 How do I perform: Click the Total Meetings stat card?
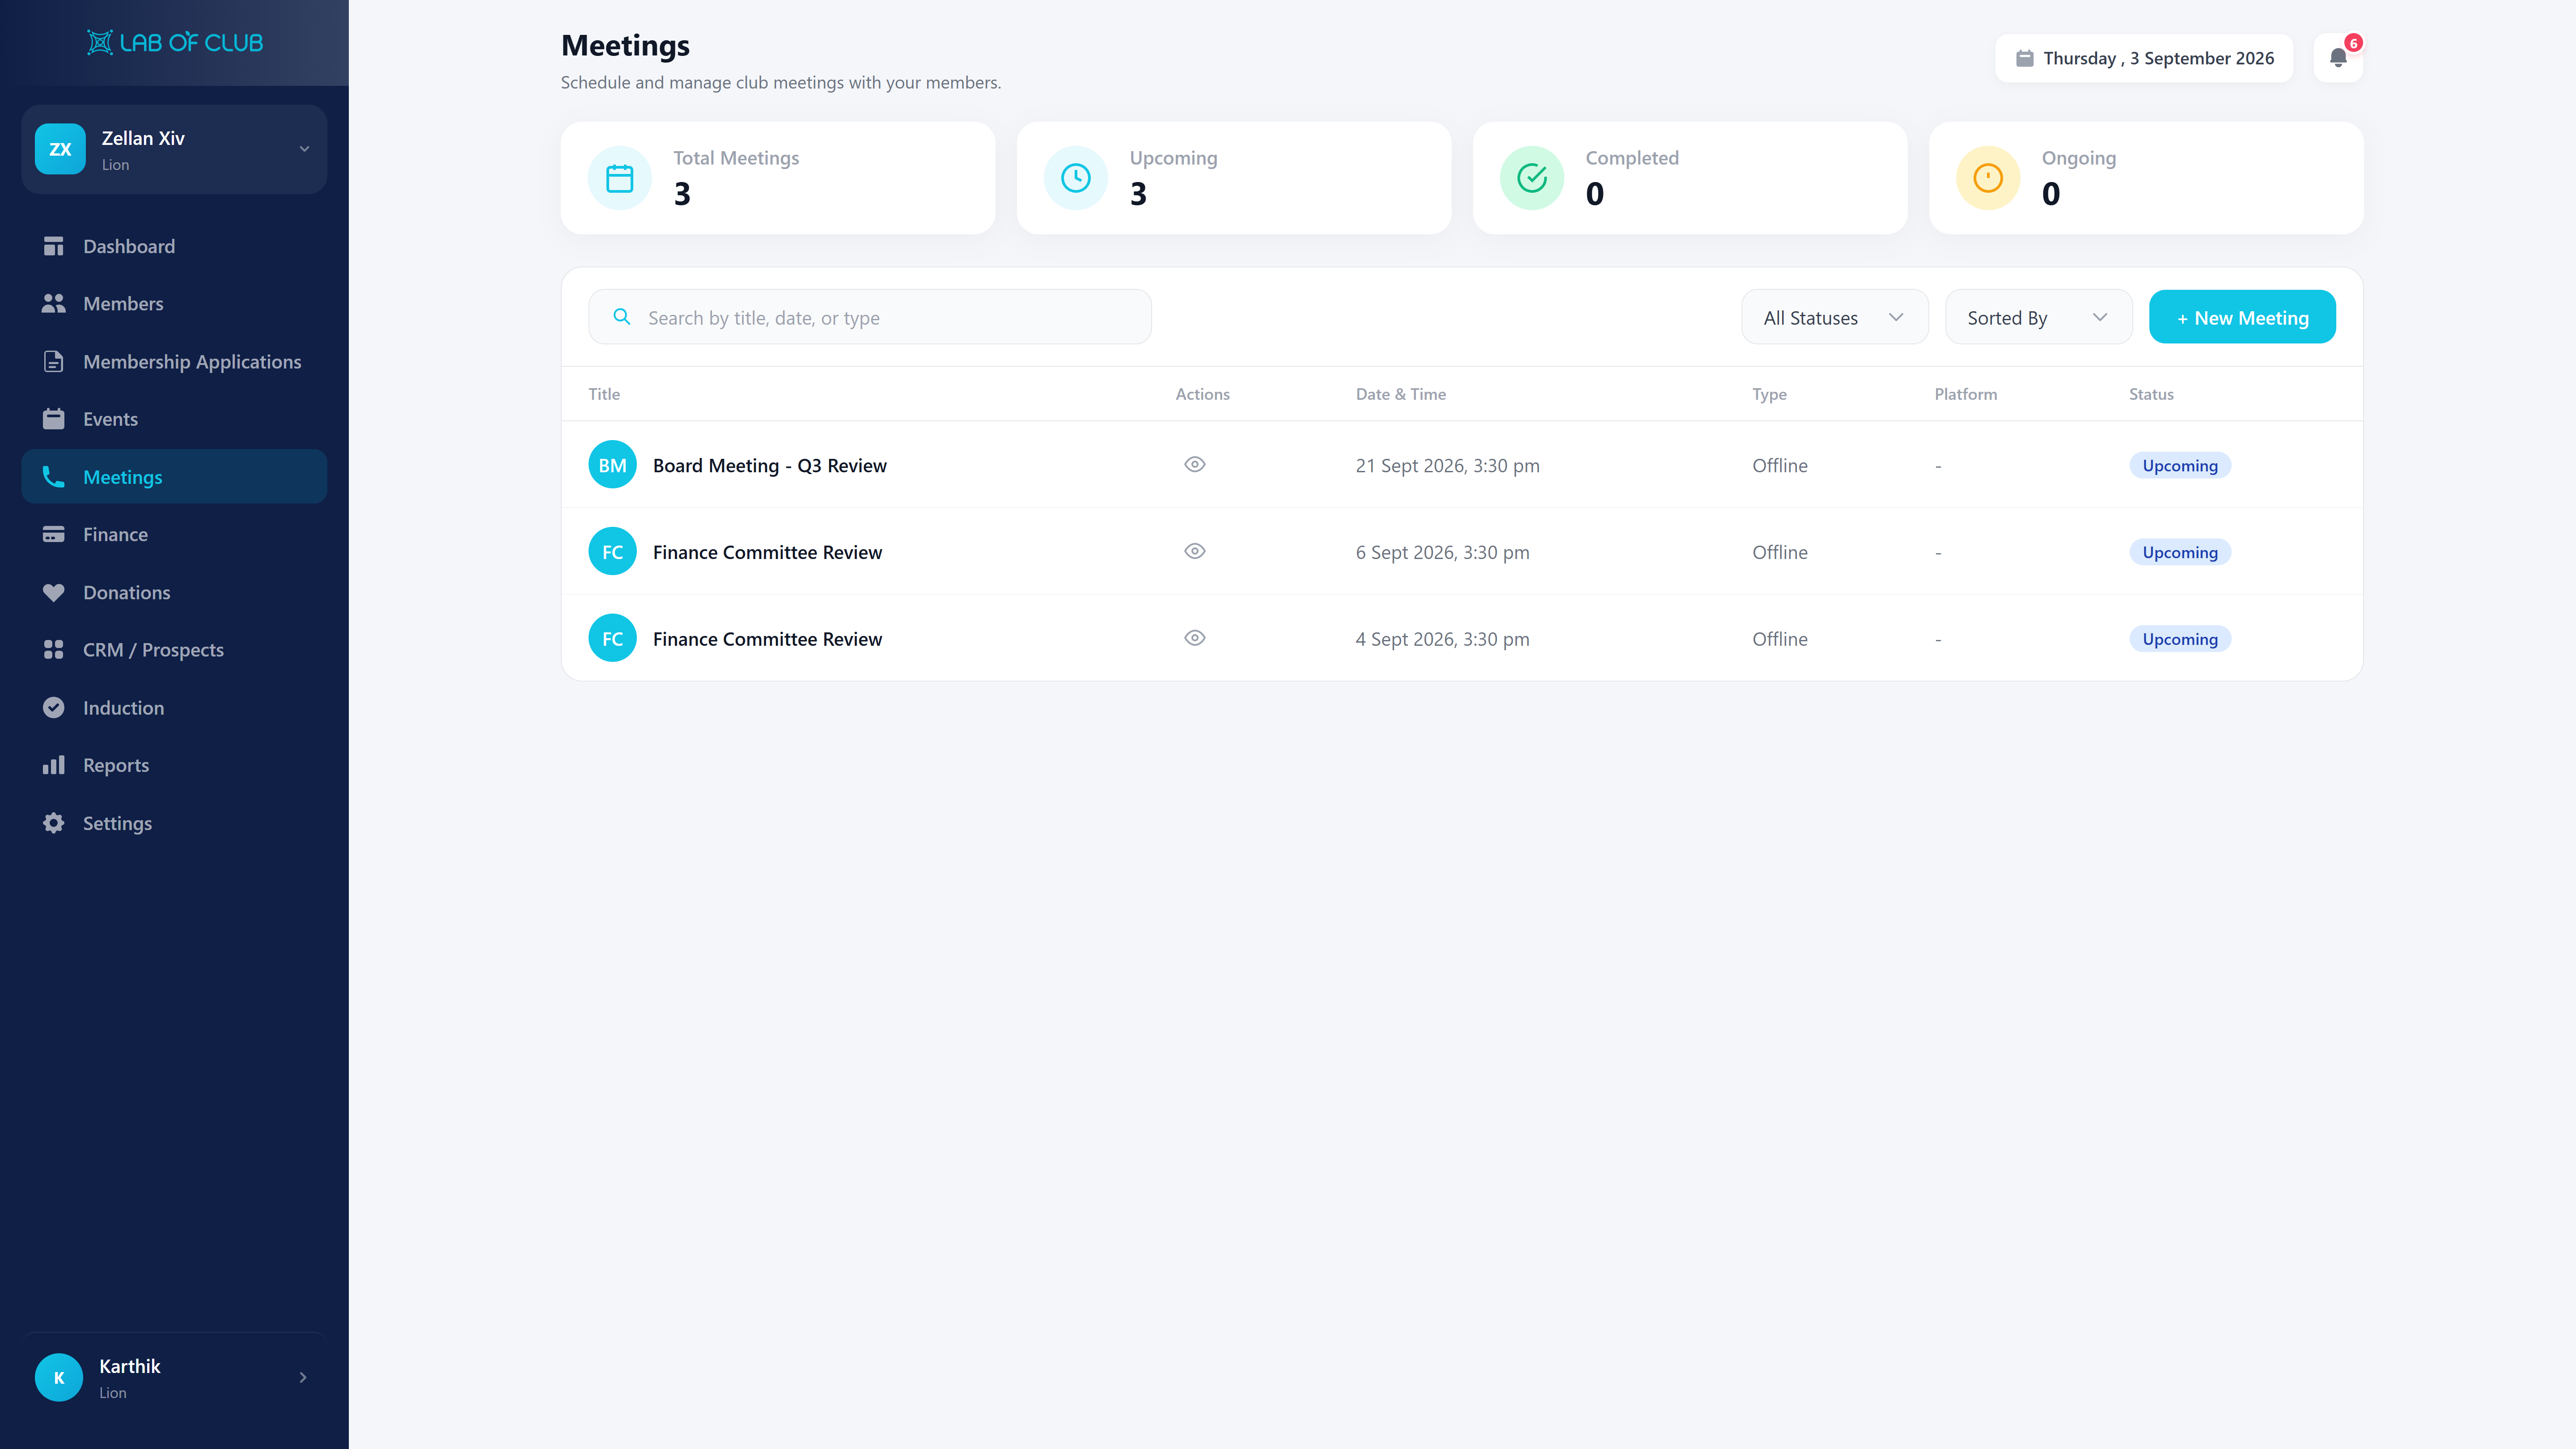click(x=778, y=178)
